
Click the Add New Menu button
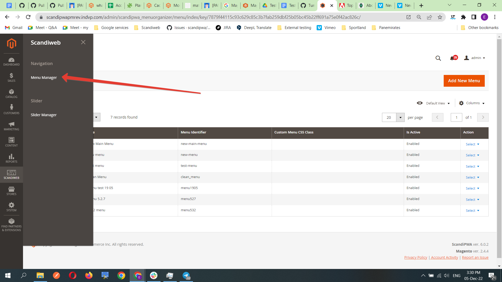pyautogui.click(x=464, y=81)
